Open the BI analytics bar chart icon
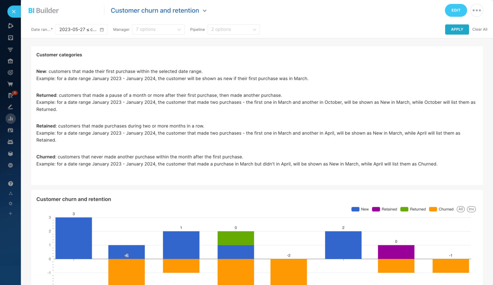Screen dimensions: 493x285 click(x=10, y=118)
